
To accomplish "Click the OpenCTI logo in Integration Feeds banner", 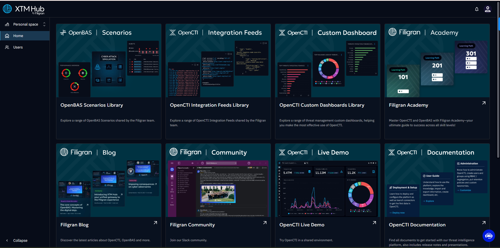I will [184, 33].
